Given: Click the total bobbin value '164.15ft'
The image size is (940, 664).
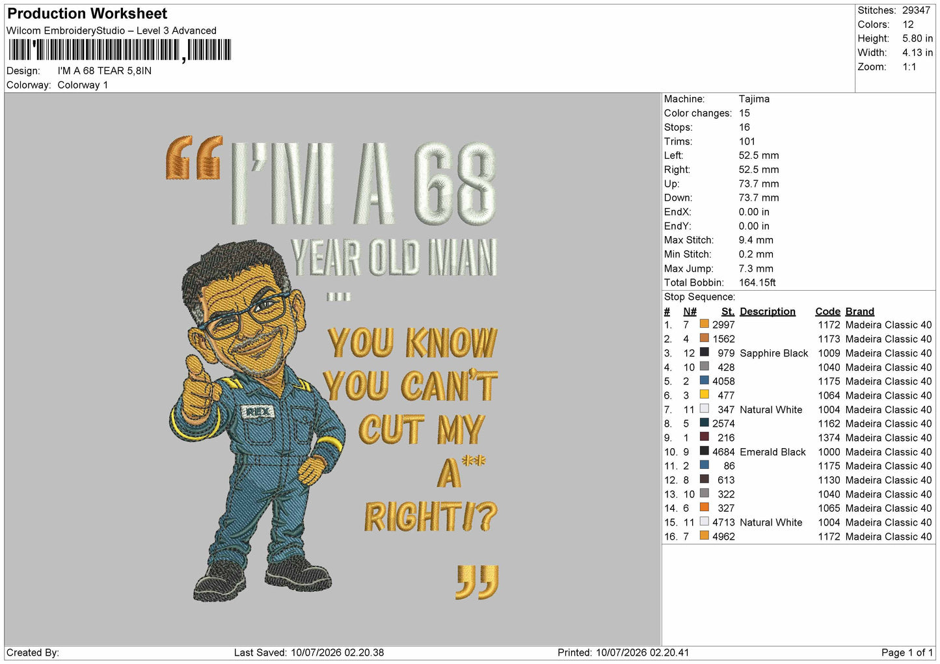Looking at the screenshot, I should (757, 283).
